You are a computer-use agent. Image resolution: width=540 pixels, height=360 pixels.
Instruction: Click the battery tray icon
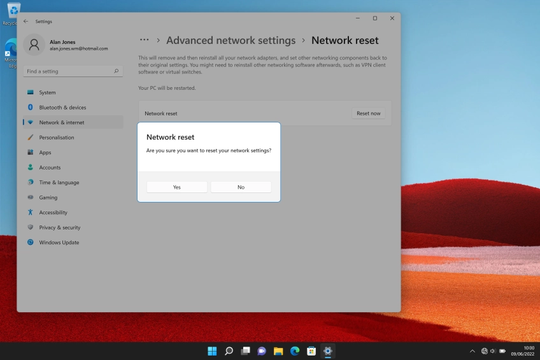(502, 351)
